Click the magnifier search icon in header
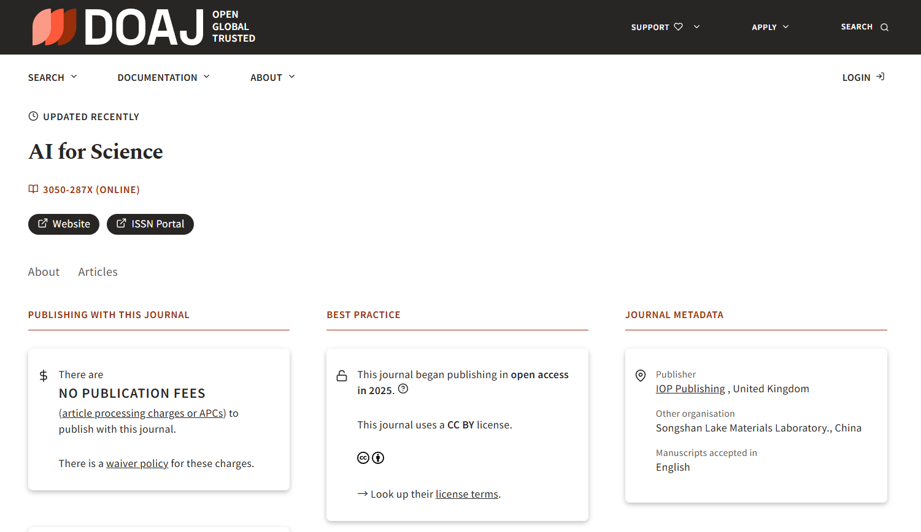 pyautogui.click(x=884, y=28)
